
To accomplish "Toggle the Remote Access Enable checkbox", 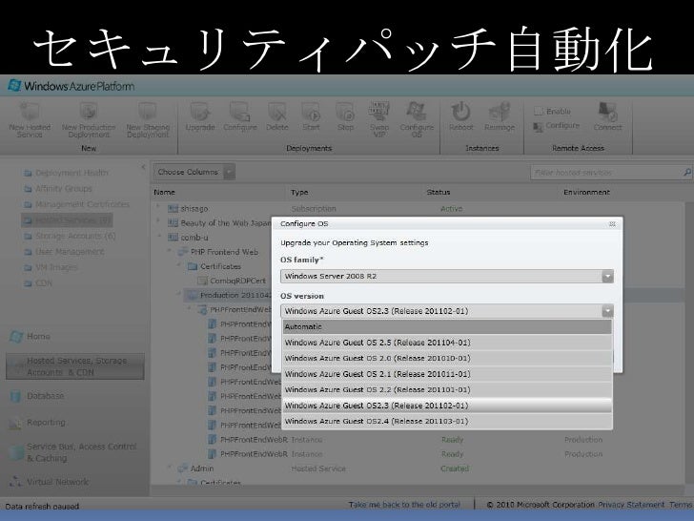I will pyautogui.click(x=539, y=112).
